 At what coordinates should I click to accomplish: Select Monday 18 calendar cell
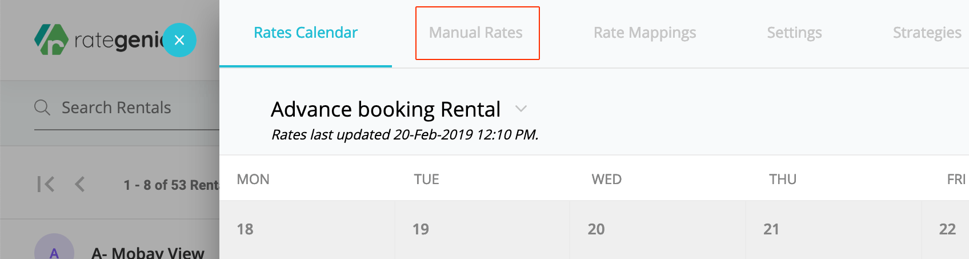pos(307,230)
